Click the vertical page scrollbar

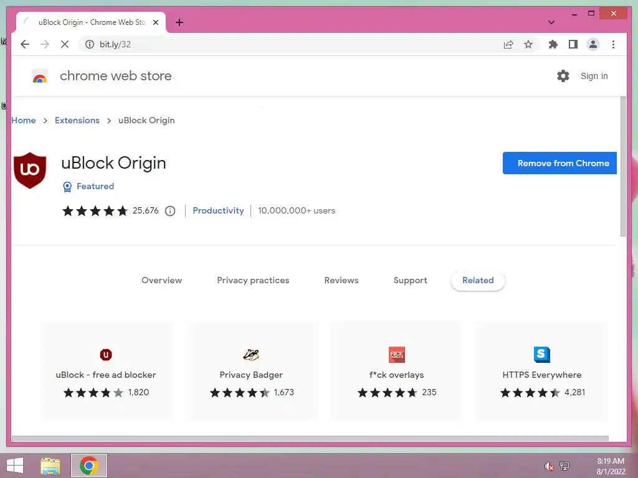(x=623, y=167)
